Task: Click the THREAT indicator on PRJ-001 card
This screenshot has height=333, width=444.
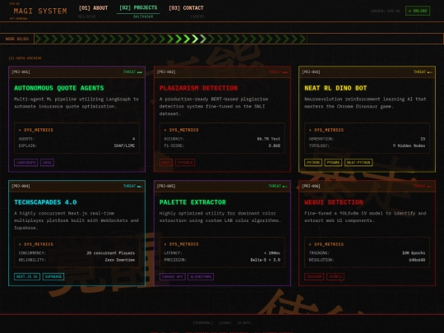Action: (132, 72)
